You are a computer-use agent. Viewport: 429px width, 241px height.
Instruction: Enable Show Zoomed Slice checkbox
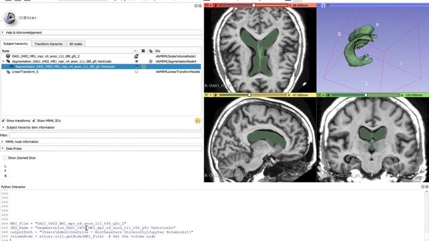pos(5,158)
